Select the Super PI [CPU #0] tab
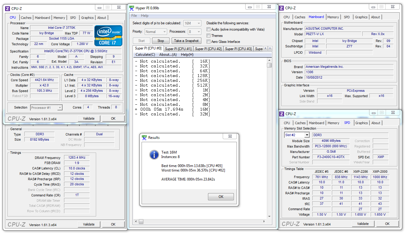The height and width of the screenshot is (233, 407). click(148, 48)
